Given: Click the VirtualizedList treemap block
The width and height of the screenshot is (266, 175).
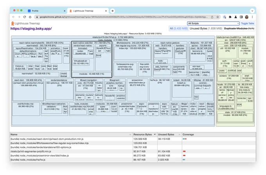Looking at the screenshot, I should (81, 62).
